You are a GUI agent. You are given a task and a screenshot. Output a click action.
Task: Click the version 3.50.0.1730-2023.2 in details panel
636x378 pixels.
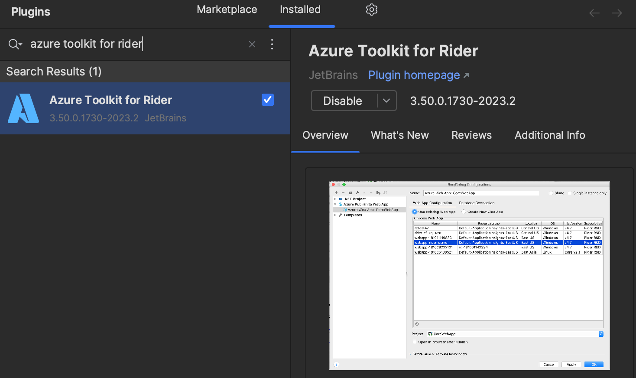[x=463, y=101]
